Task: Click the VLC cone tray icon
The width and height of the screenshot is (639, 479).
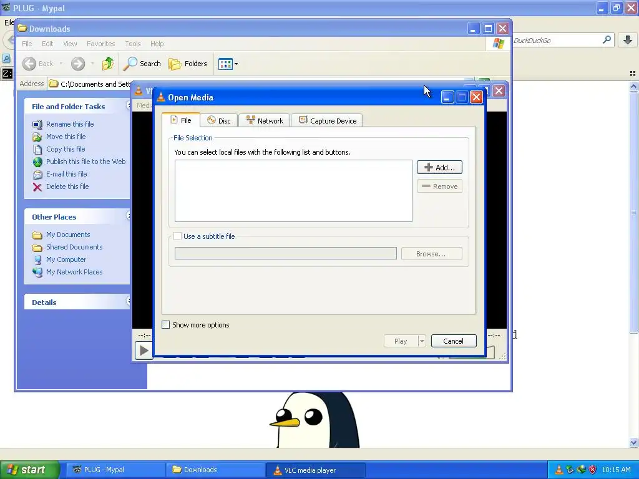Action: click(x=559, y=470)
